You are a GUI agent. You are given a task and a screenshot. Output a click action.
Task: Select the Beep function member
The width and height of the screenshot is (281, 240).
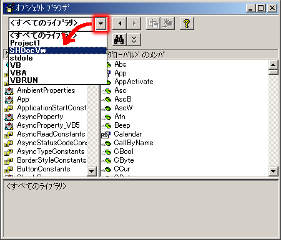click(x=116, y=125)
